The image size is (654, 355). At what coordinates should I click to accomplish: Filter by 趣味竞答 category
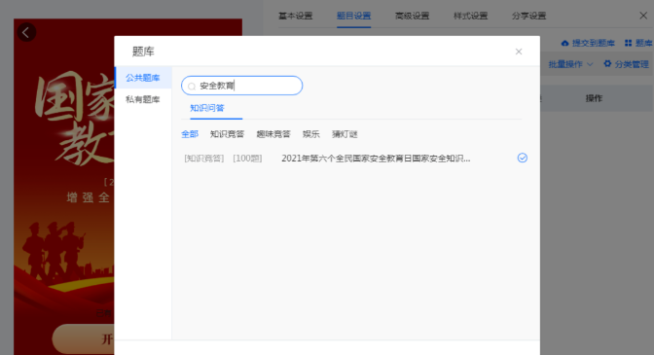pos(273,134)
